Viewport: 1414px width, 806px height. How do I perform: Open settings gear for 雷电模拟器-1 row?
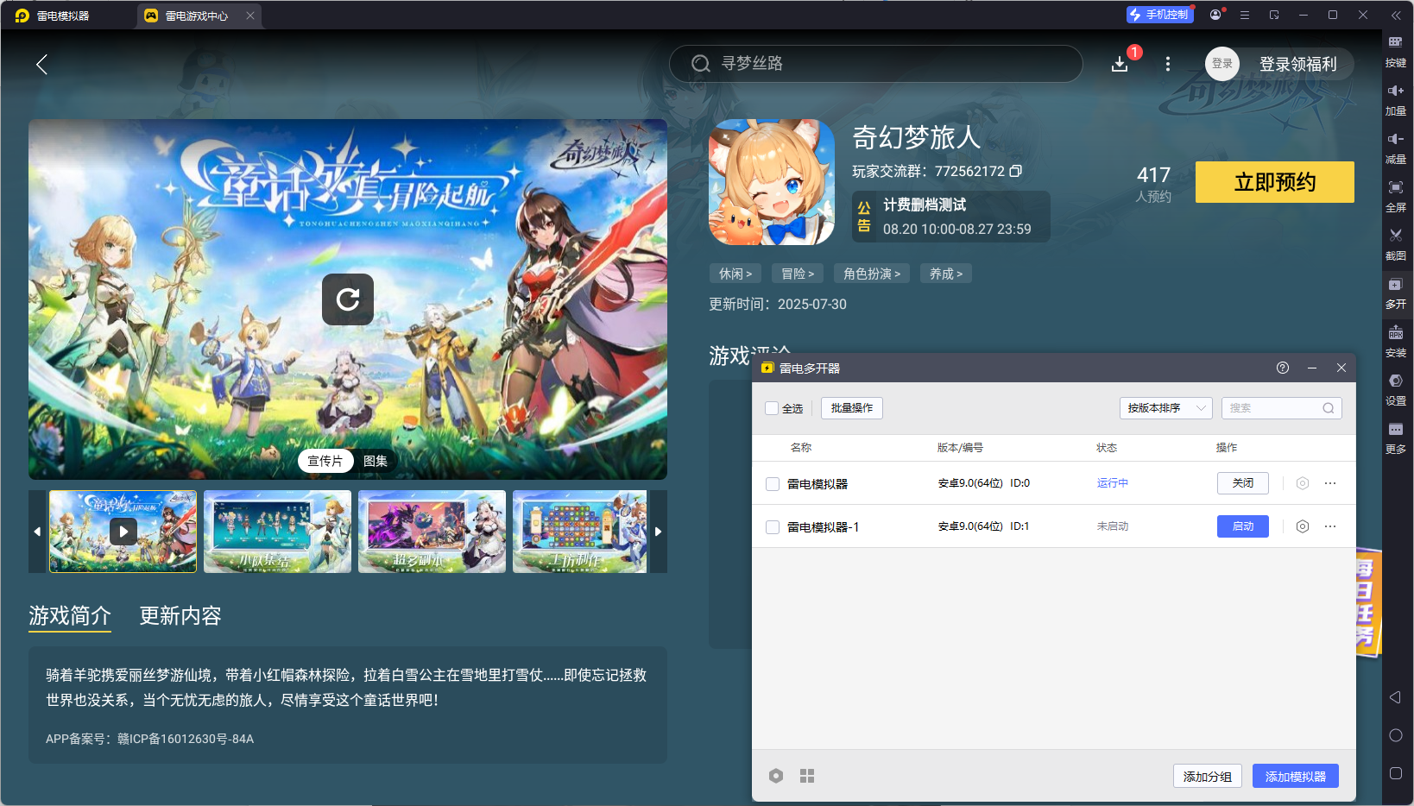[1303, 526]
